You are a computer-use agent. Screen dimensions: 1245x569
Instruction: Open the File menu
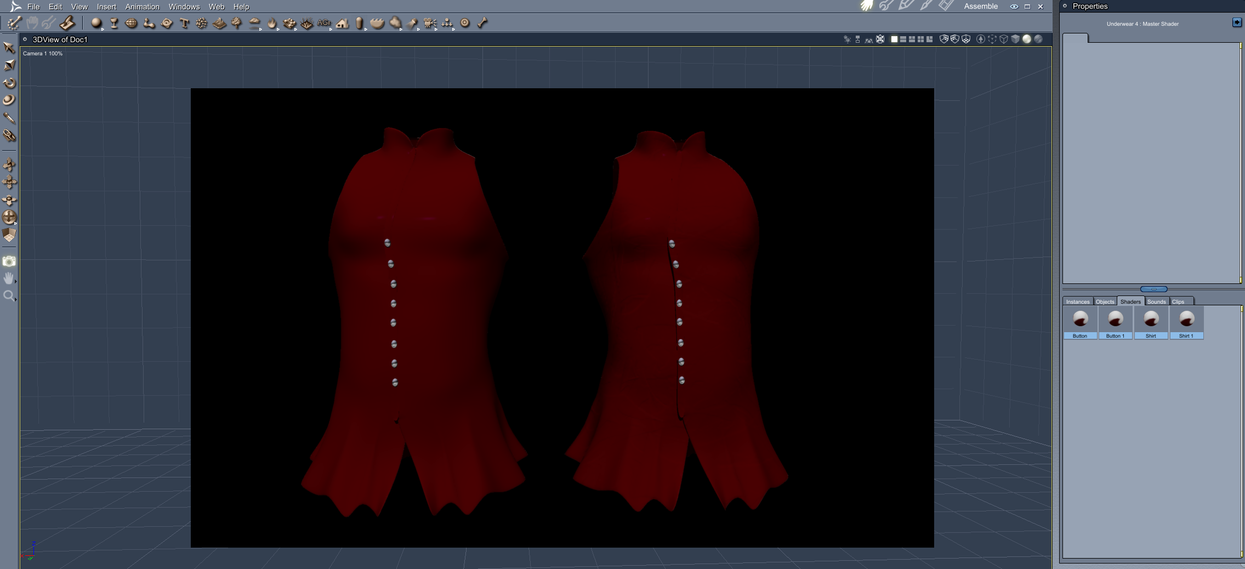[x=33, y=7]
